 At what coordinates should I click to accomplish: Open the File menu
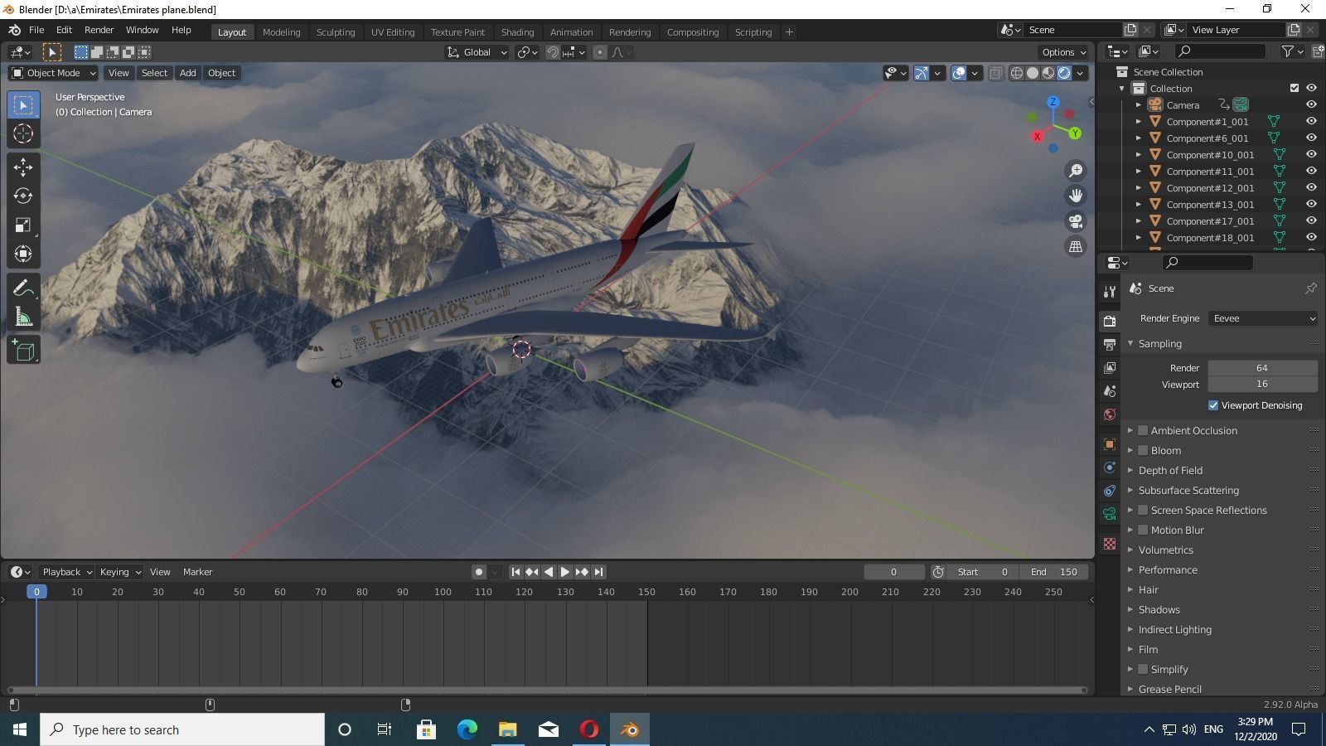pos(36,30)
